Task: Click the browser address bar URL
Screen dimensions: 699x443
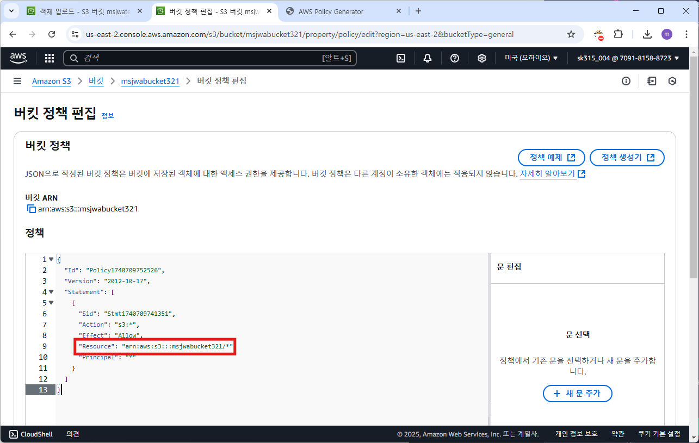Action: [300, 34]
